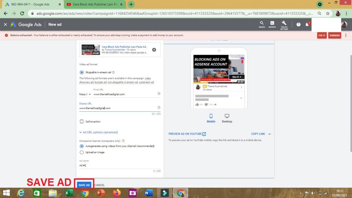Select Skippable in-stream ad radio button

[82, 73]
